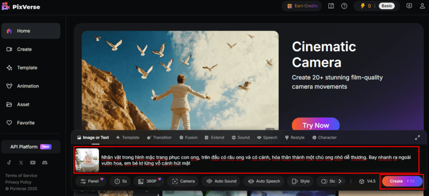
Task: Toggle Auto Sound option
Action: [x=221, y=181]
